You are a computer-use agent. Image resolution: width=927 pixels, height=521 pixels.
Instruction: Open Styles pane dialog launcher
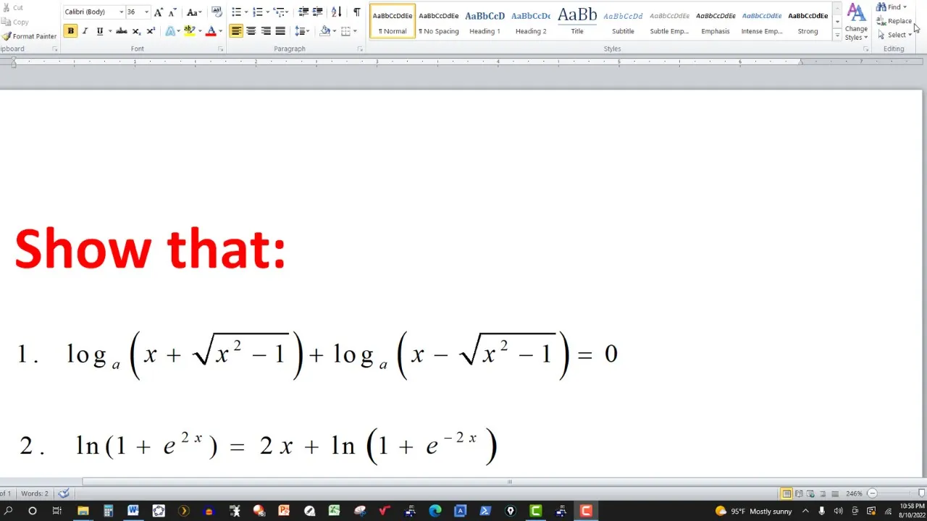coord(865,49)
